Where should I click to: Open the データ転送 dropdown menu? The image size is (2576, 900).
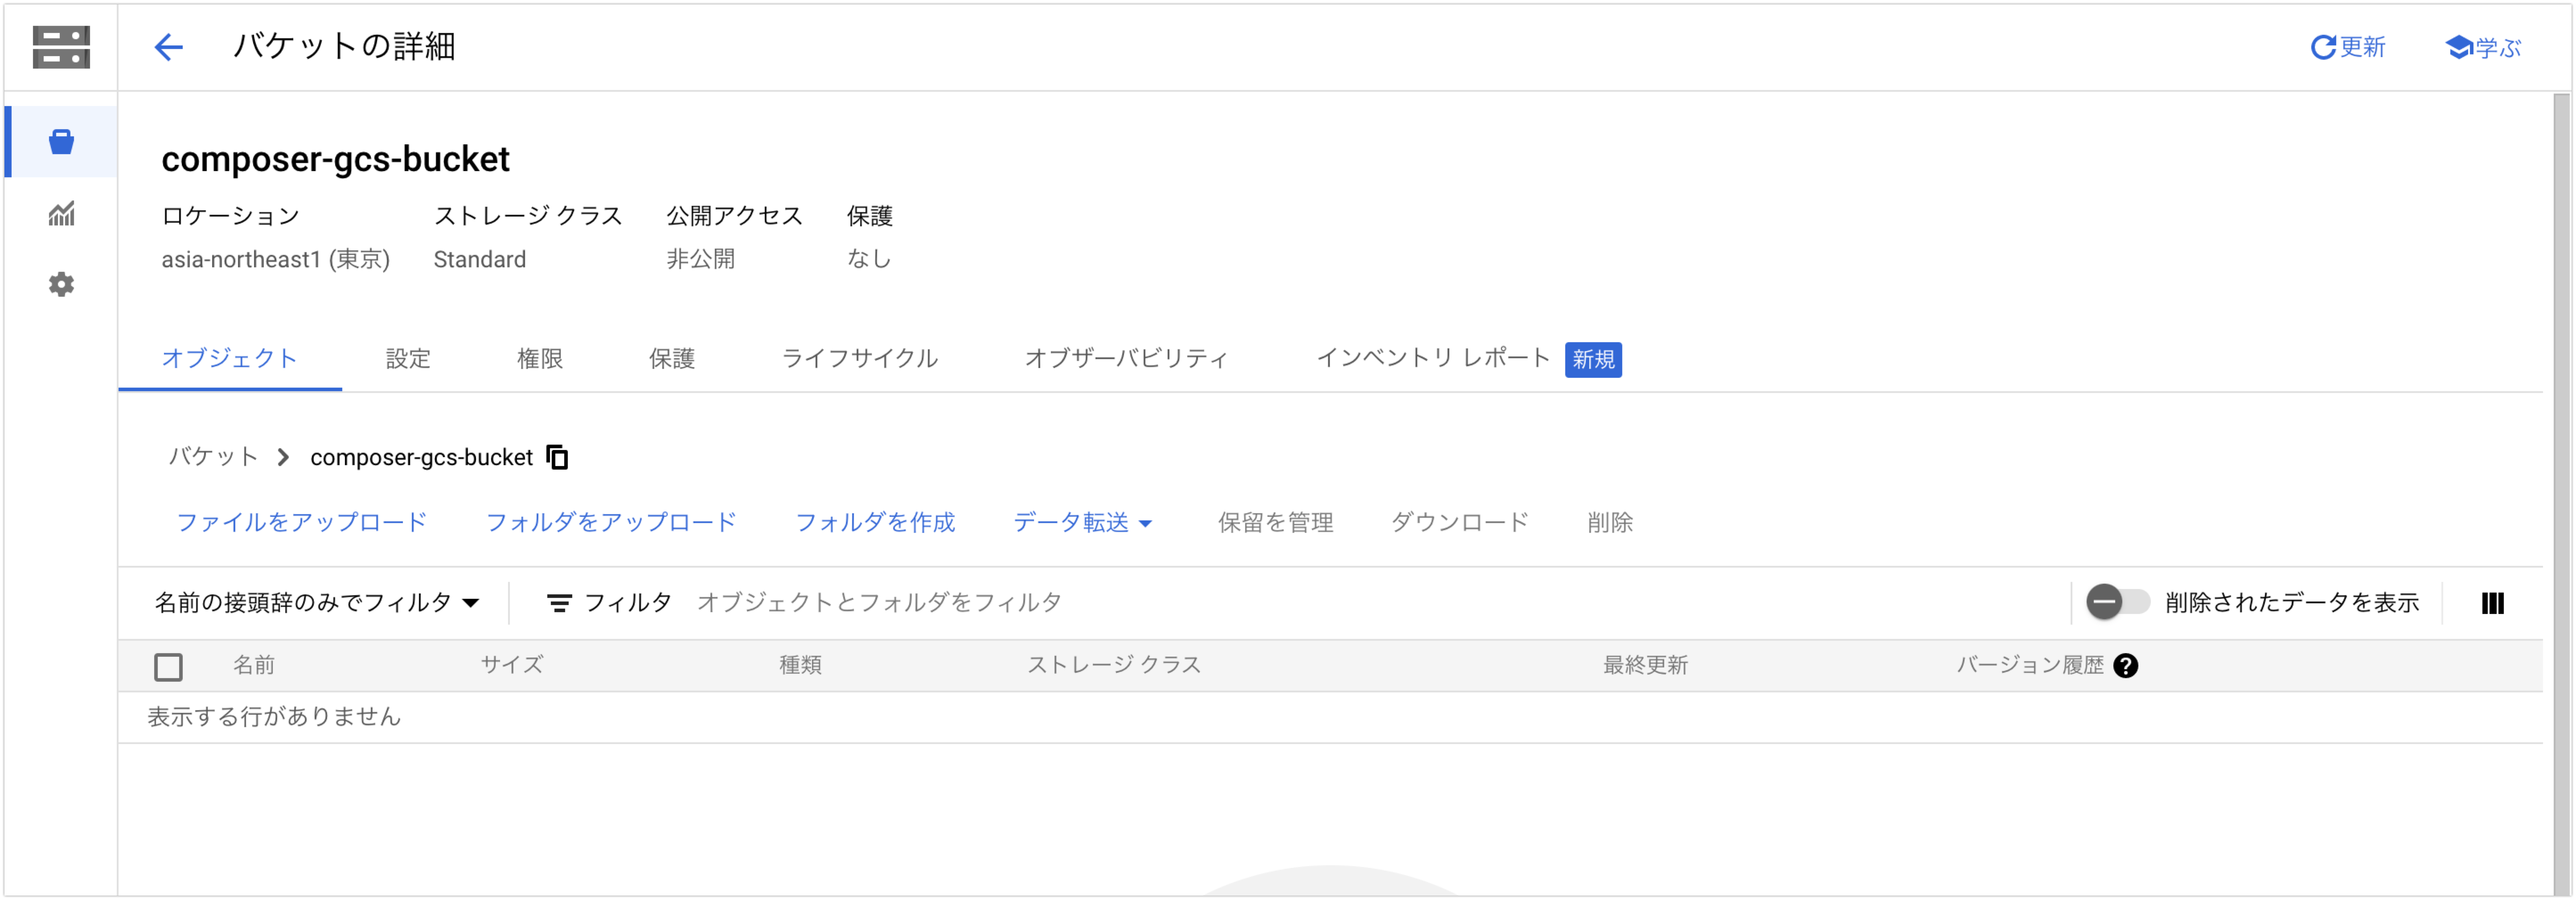pyautogui.click(x=1082, y=522)
